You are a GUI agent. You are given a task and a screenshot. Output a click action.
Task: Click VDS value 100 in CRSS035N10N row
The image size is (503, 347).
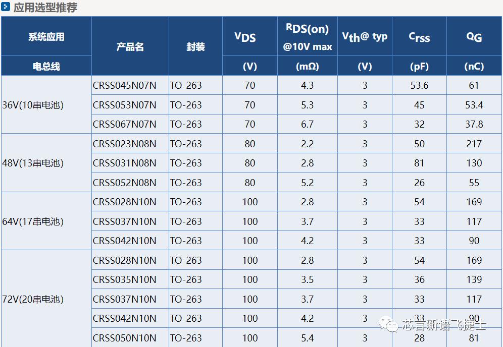click(250, 280)
